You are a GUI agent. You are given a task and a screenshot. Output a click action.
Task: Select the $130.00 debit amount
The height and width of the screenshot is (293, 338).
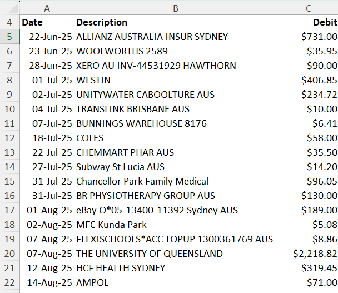tap(307, 196)
